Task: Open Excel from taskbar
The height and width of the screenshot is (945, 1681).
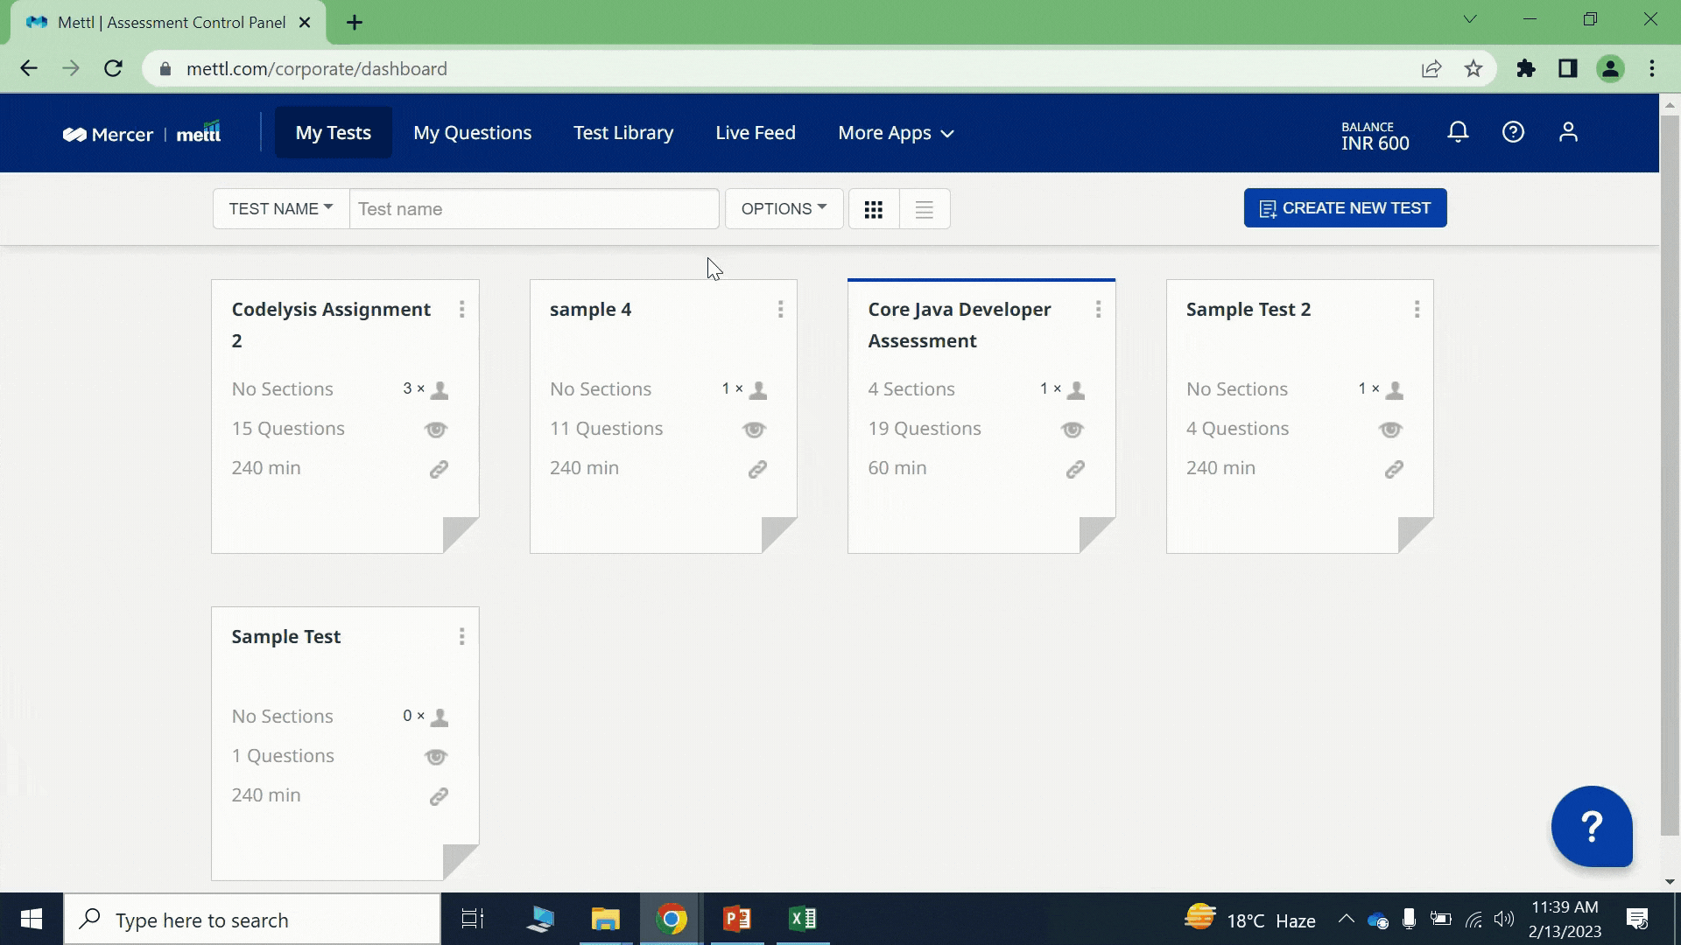Action: click(803, 919)
